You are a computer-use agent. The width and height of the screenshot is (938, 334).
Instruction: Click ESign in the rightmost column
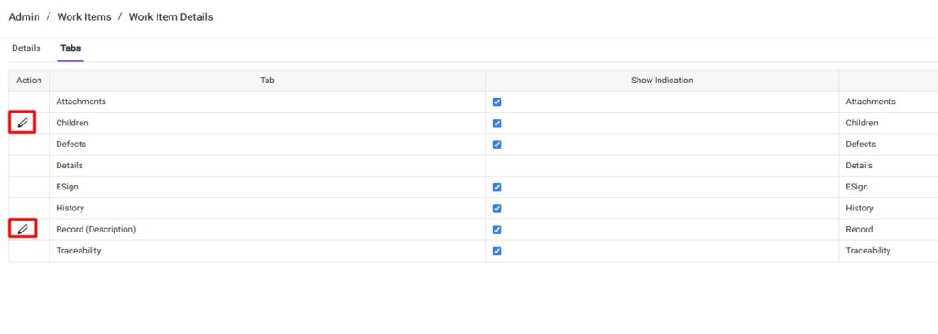856,187
